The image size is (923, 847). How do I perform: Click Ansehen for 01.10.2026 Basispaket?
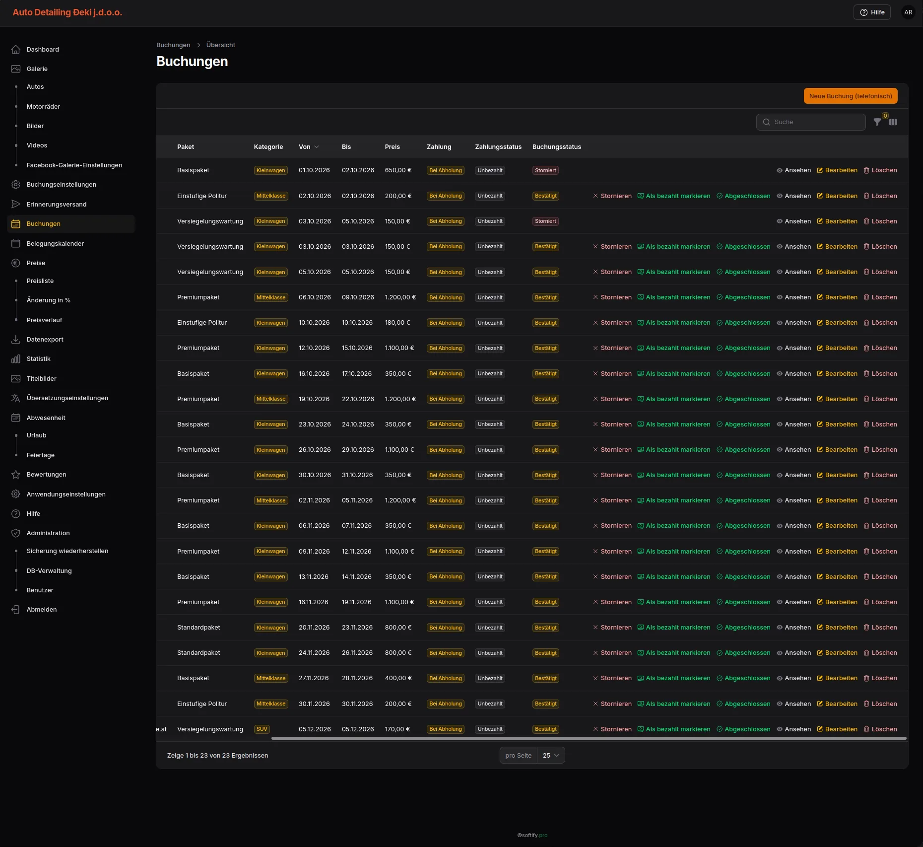click(793, 170)
